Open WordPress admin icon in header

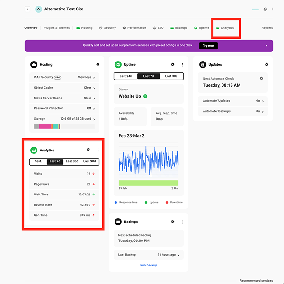click(265, 9)
